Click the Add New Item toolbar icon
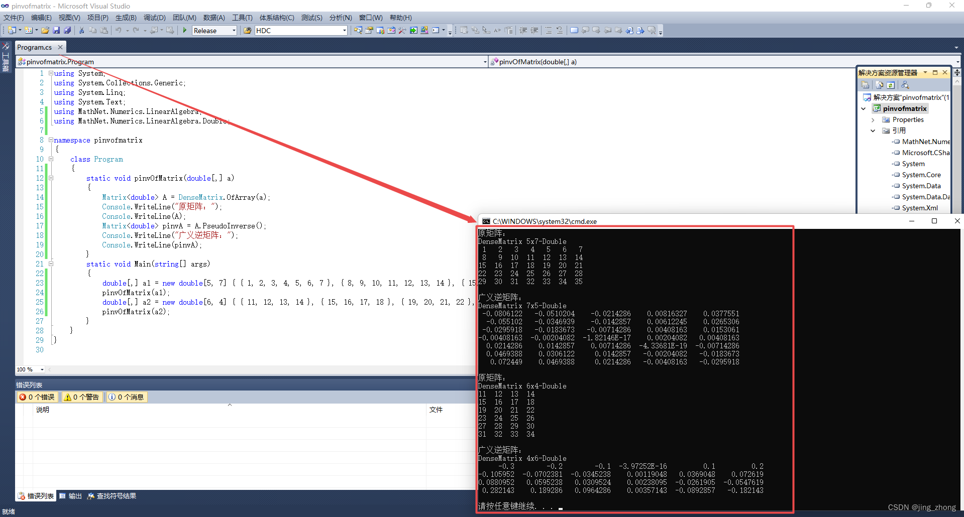964x517 pixels. (x=29, y=31)
